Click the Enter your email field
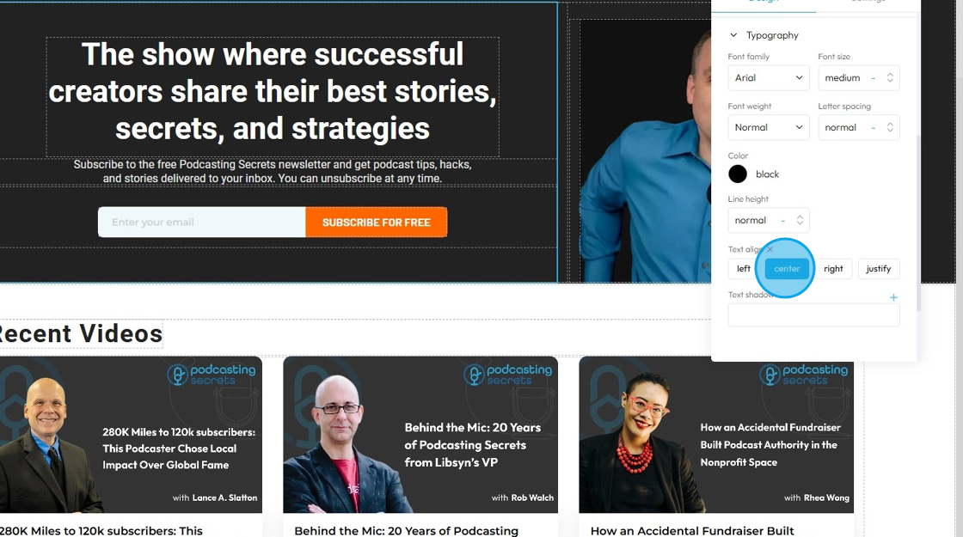 (x=201, y=223)
